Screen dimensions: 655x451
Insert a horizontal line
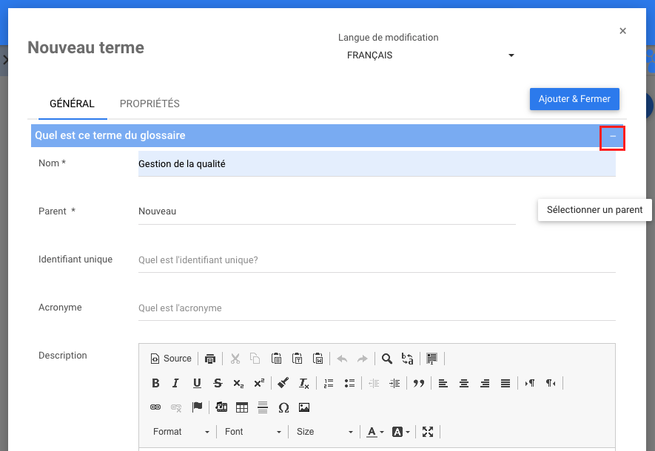(x=262, y=407)
